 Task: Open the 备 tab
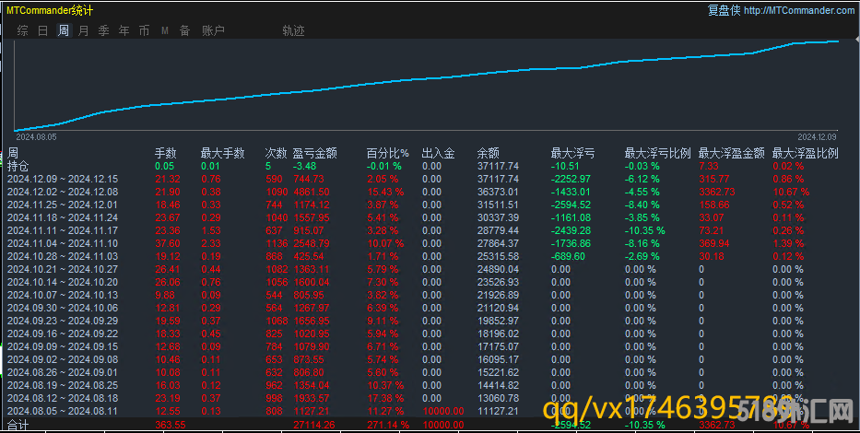tap(184, 30)
